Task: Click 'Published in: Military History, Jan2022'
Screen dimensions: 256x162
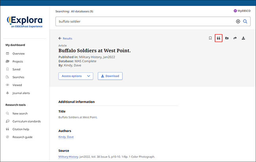Action: [87, 57]
